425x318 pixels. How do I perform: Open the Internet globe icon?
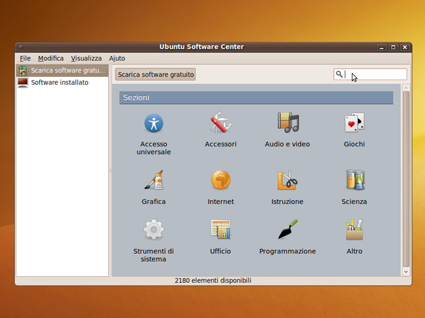coord(220,180)
